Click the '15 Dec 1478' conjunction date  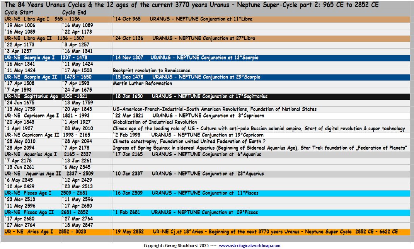pyautogui.click(x=128, y=77)
